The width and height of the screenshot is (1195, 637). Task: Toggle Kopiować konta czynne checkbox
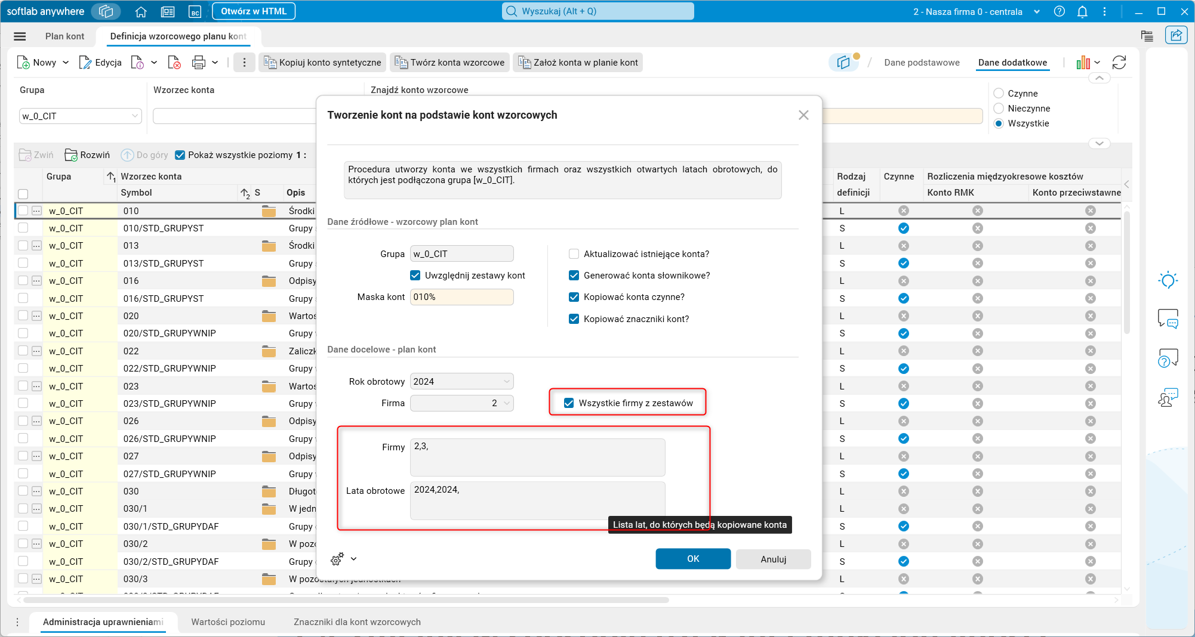pyautogui.click(x=574, y=297)
